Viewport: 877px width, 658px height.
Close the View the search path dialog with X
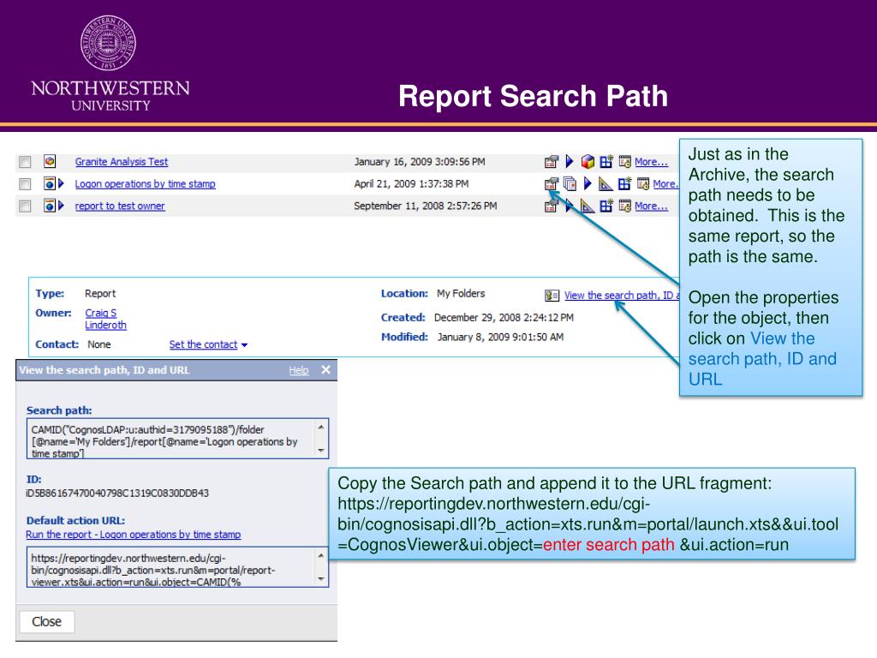[x=326, y=370]
